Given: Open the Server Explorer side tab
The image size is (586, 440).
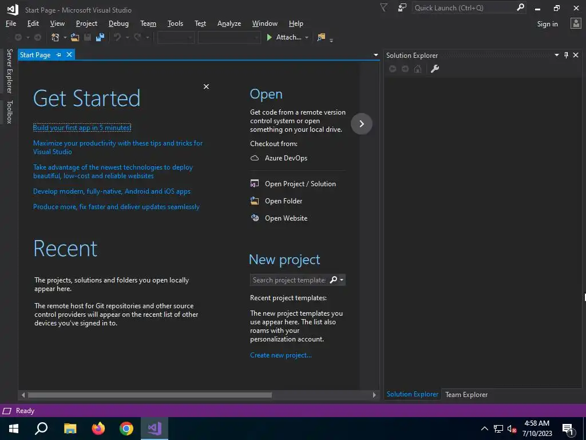Looking at the screenshot, I should tap(10, 70).
